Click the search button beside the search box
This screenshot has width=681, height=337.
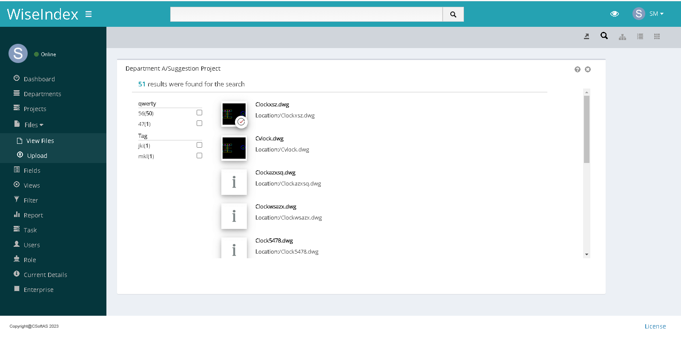pyautogui.click(x=453, y=14)
